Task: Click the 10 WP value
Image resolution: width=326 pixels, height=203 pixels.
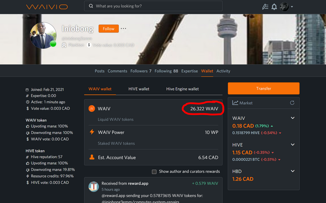Action: (x=211, y=132)
